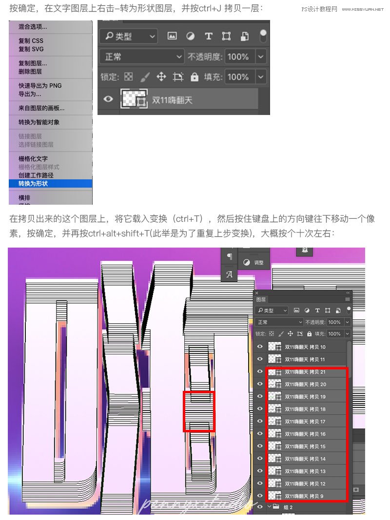The image size is (390, 520).
Task: Filter smart objects in 拷贝 layers panel
Action: (x=338, y=310)
